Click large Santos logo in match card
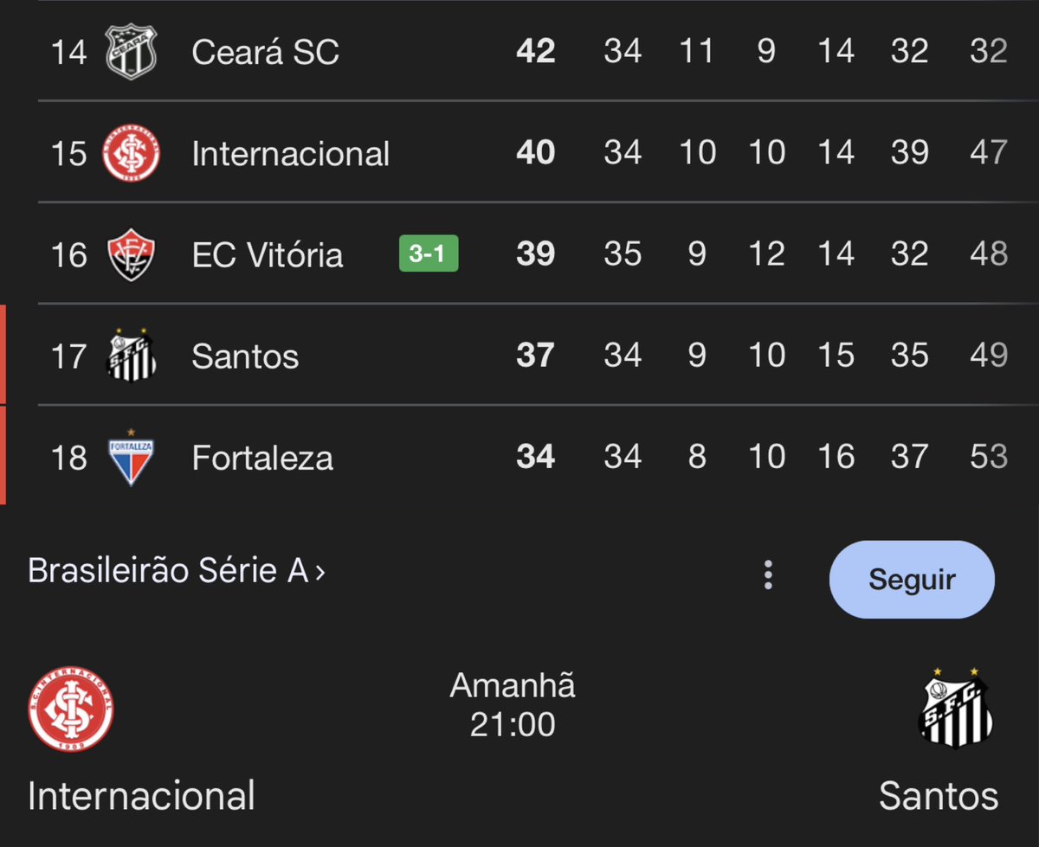 [x=955, y=709]
